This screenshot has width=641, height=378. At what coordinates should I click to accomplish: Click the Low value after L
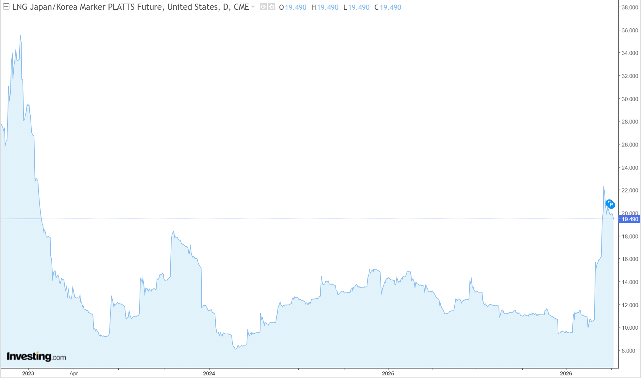pyautogui.click(x=359, y=7)
